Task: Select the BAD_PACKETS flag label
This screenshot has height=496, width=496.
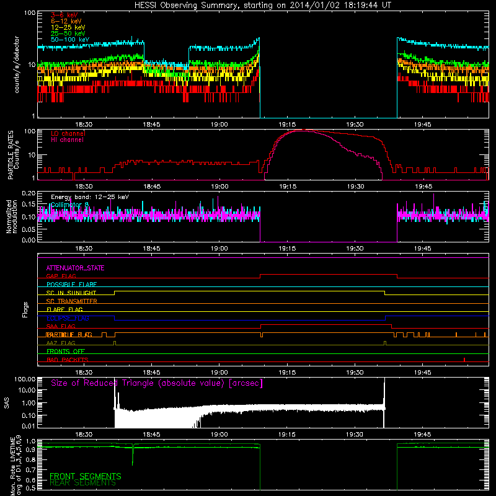Action: tap(68, 360)
